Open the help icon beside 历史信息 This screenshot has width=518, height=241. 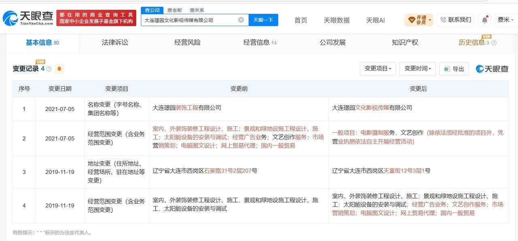(494, 43)
